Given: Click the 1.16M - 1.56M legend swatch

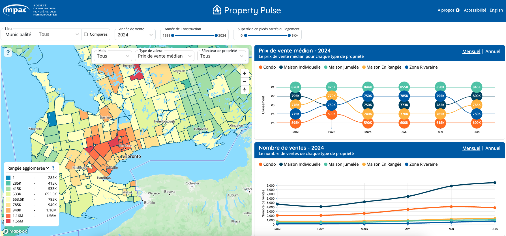Looking at the screenshot, I should 8,216.
